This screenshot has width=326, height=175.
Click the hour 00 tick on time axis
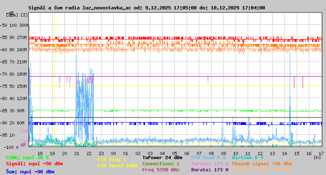tap(113, 153)
